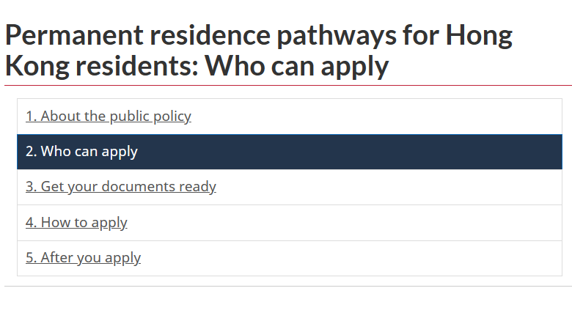
Task: Open the About the public policy link
Action: pos(109,117)
